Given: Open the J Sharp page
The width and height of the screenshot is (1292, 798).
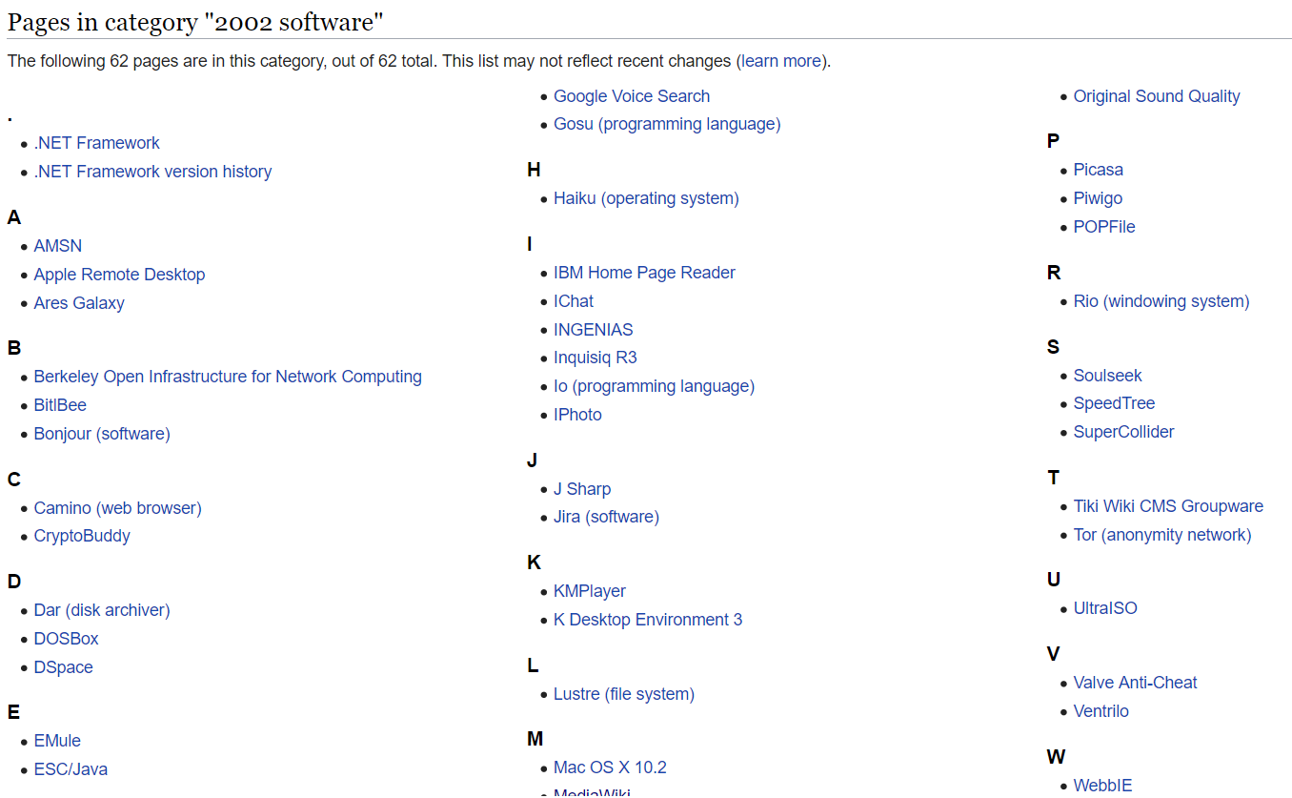Looking at the screenshot, I should [582, 489].
